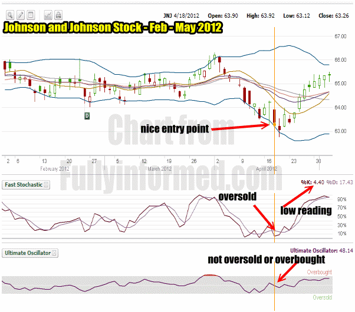Click the April 2012 axis label
355x312 pixels.
[x=267, y=169]
